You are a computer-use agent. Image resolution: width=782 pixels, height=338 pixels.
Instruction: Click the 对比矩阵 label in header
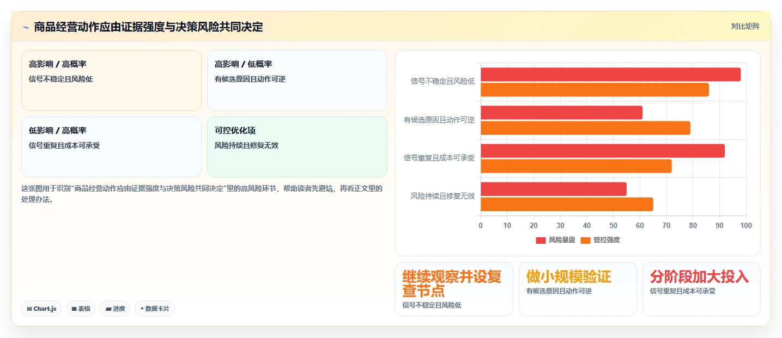pos(745,26)
